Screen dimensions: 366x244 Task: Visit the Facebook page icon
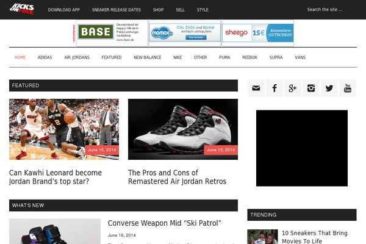coord(274,88)
